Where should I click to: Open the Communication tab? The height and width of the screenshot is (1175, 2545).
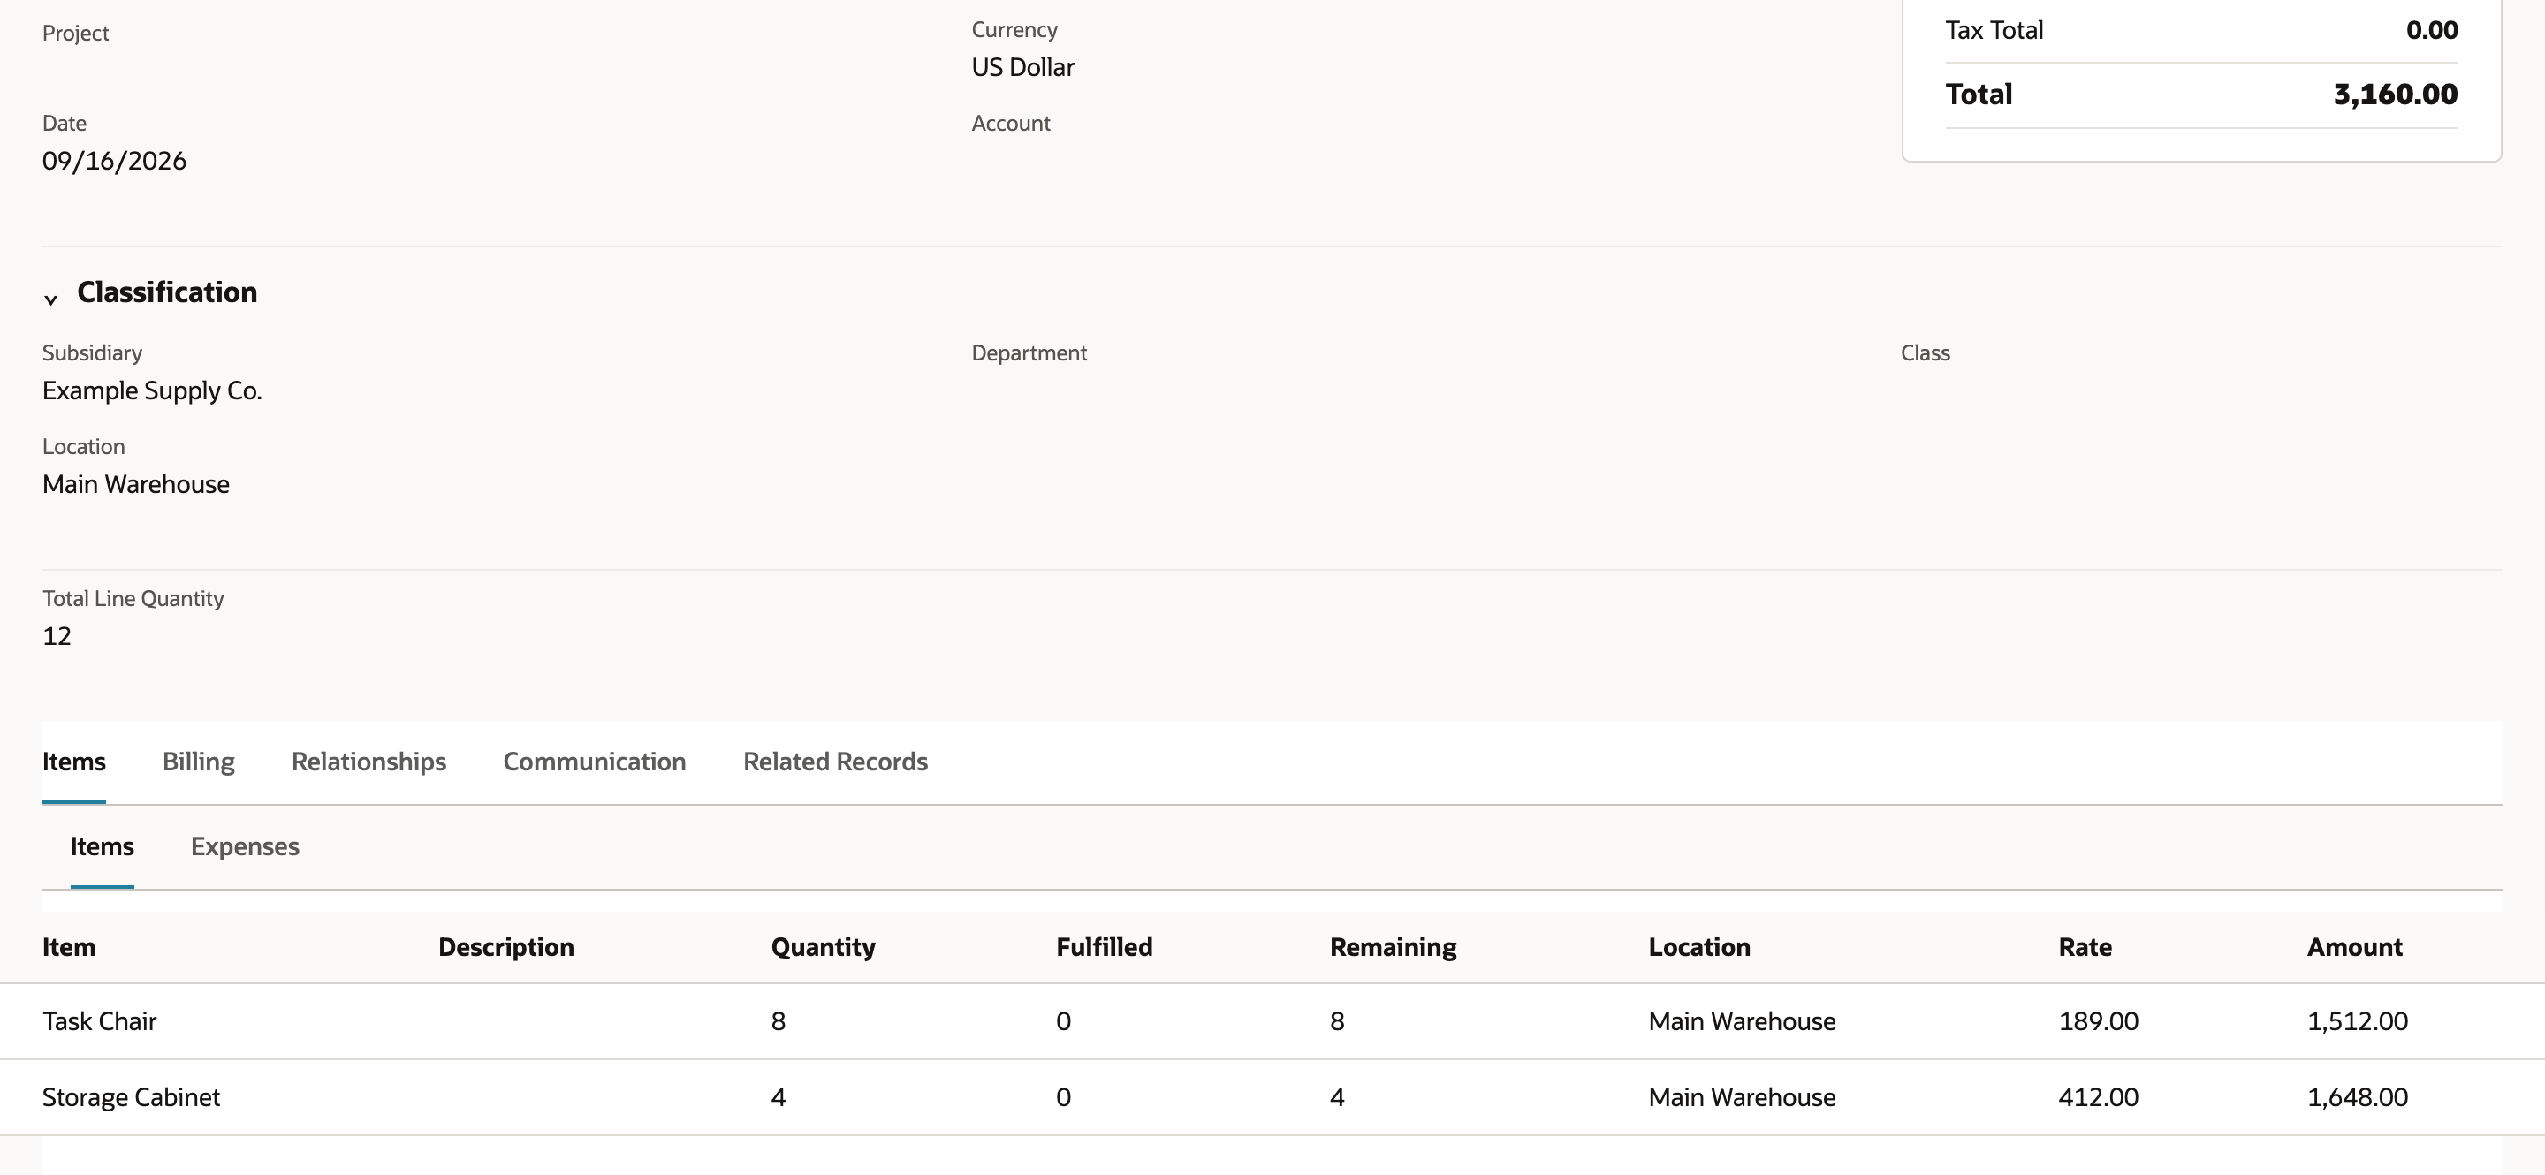[594, 762]
